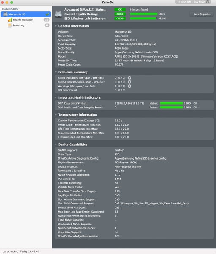216x254 pixels.
Task: Collapse the Device Capabilities section
Action: pyautogui.click(x=56, y=144)
